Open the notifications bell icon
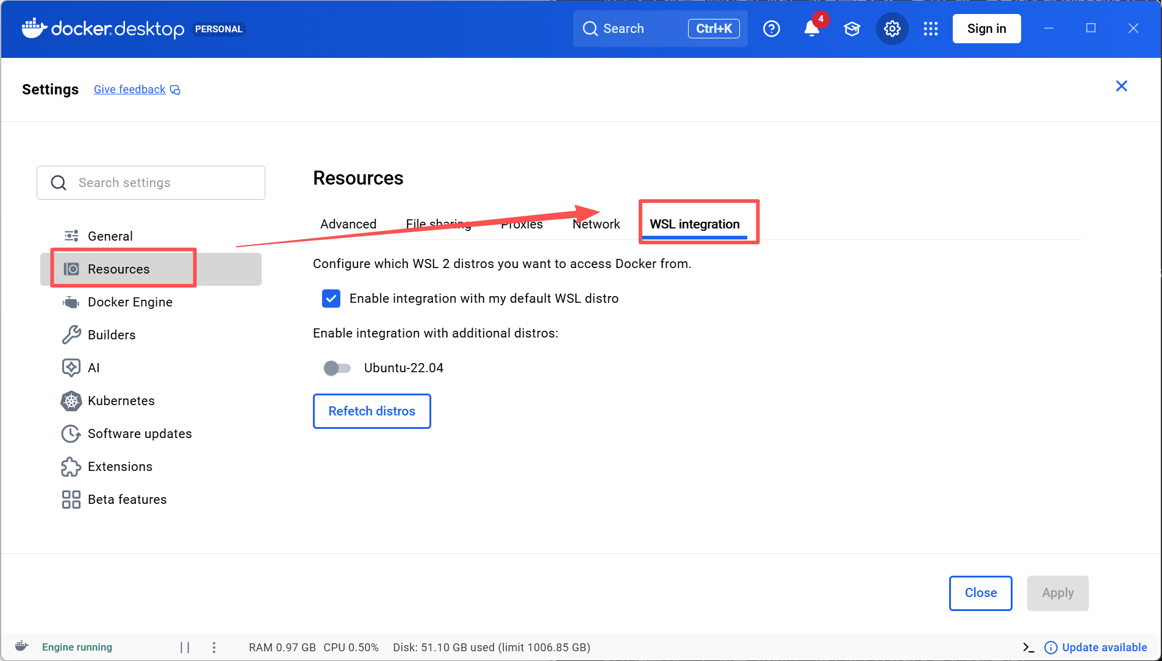The height and width of the screenshot is (661, 1162). pyautogui.click(x=812, y=29)
